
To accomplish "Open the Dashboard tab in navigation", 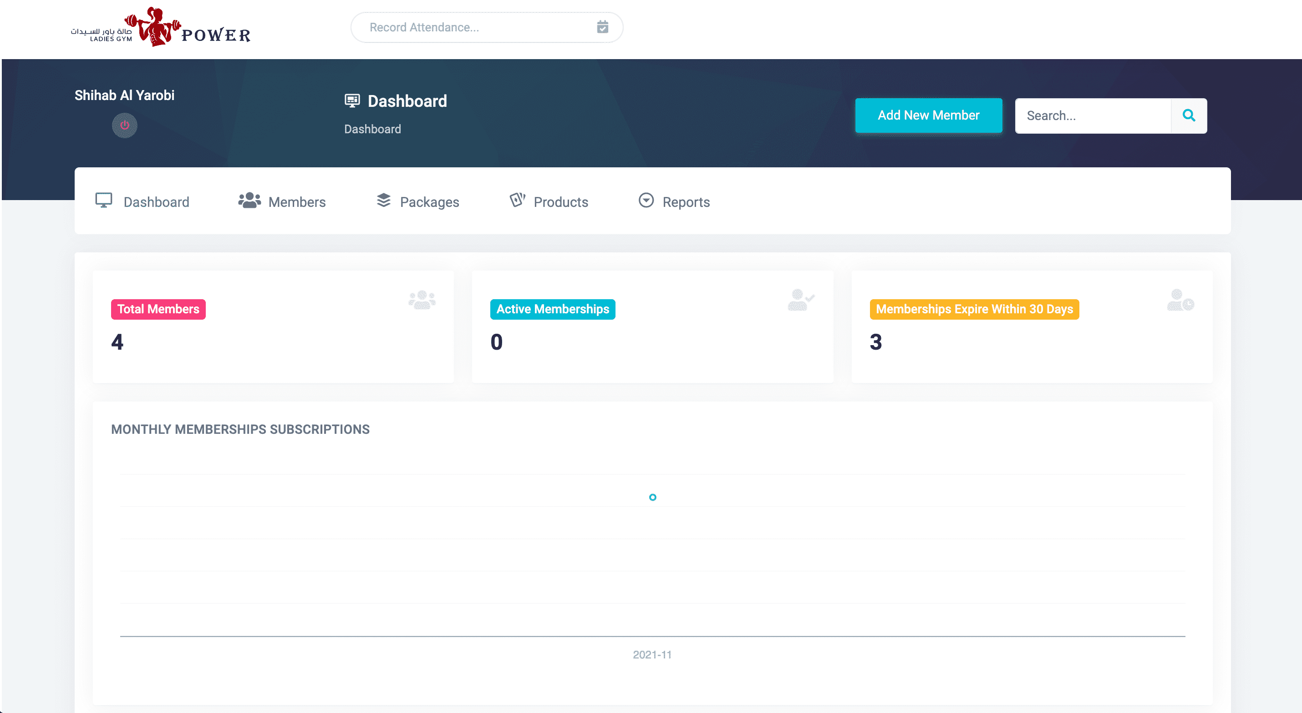I will (x=142, y=201).
